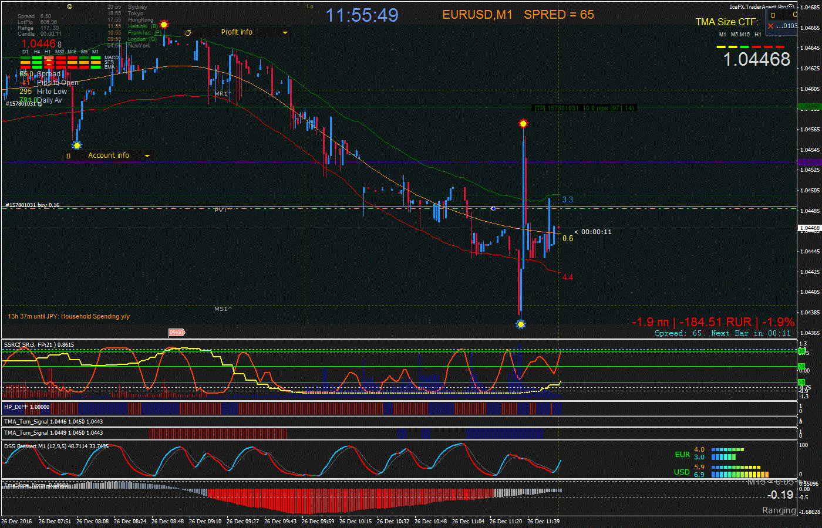Image resolution: width=822 pixels, height=528 pixels.
Task: Click the M5 timeframe label under TMA Size CTF
Action: tap(734, 35)
